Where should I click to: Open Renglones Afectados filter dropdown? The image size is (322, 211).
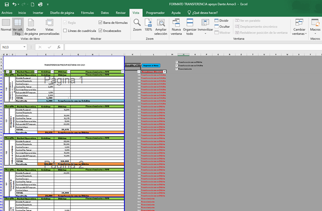(x=165, y=72)
